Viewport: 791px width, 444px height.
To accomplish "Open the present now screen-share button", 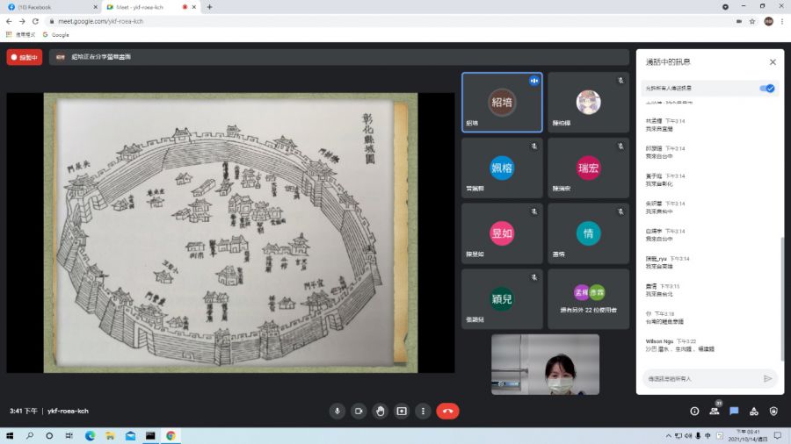I will click(x=402, y=411).
